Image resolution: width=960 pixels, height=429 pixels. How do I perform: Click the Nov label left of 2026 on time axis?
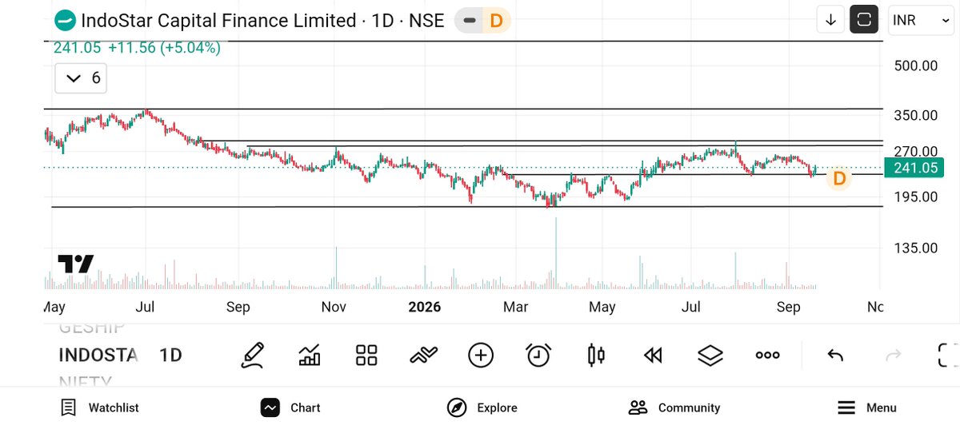334,307
